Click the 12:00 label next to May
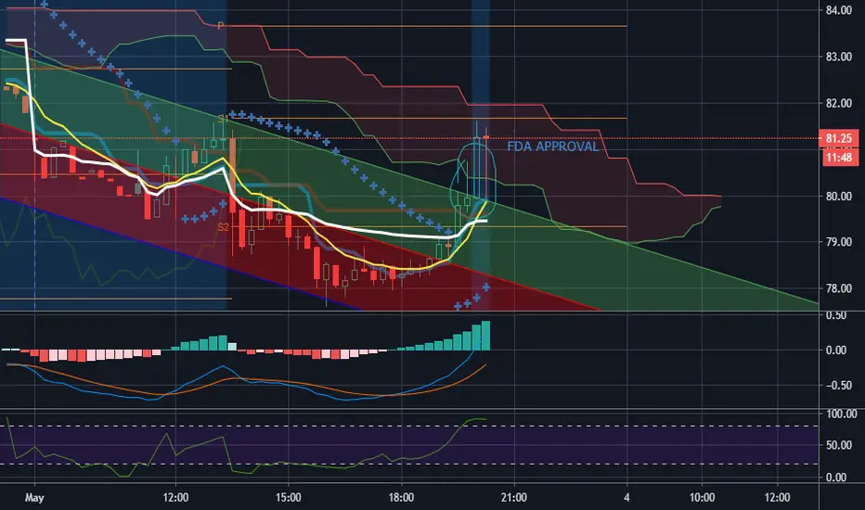865x510 pixels. click(175, 498)
